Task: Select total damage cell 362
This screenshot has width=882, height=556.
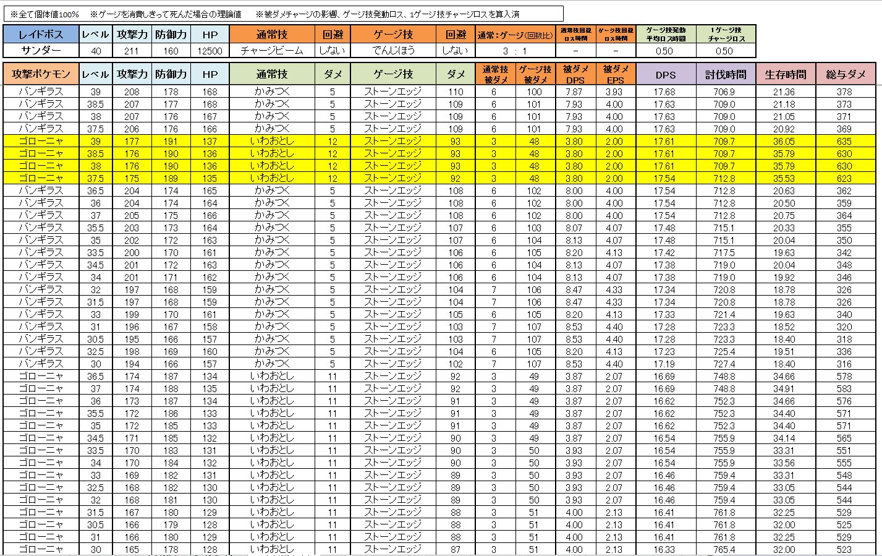Action: click(x=844, y=190)
